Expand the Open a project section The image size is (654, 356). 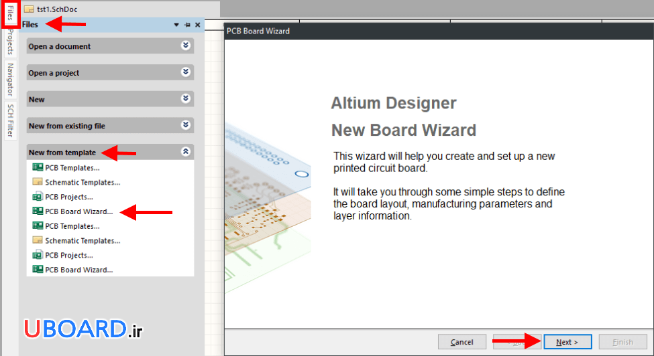(186, 72)
